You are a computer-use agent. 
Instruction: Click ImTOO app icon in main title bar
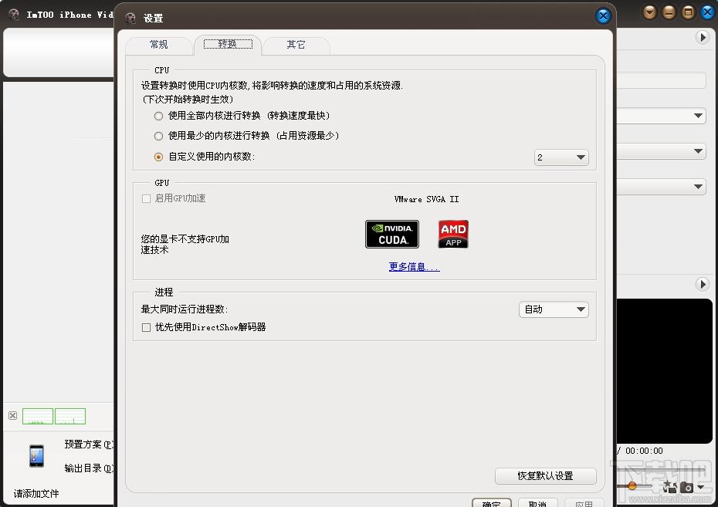point(14,15)
